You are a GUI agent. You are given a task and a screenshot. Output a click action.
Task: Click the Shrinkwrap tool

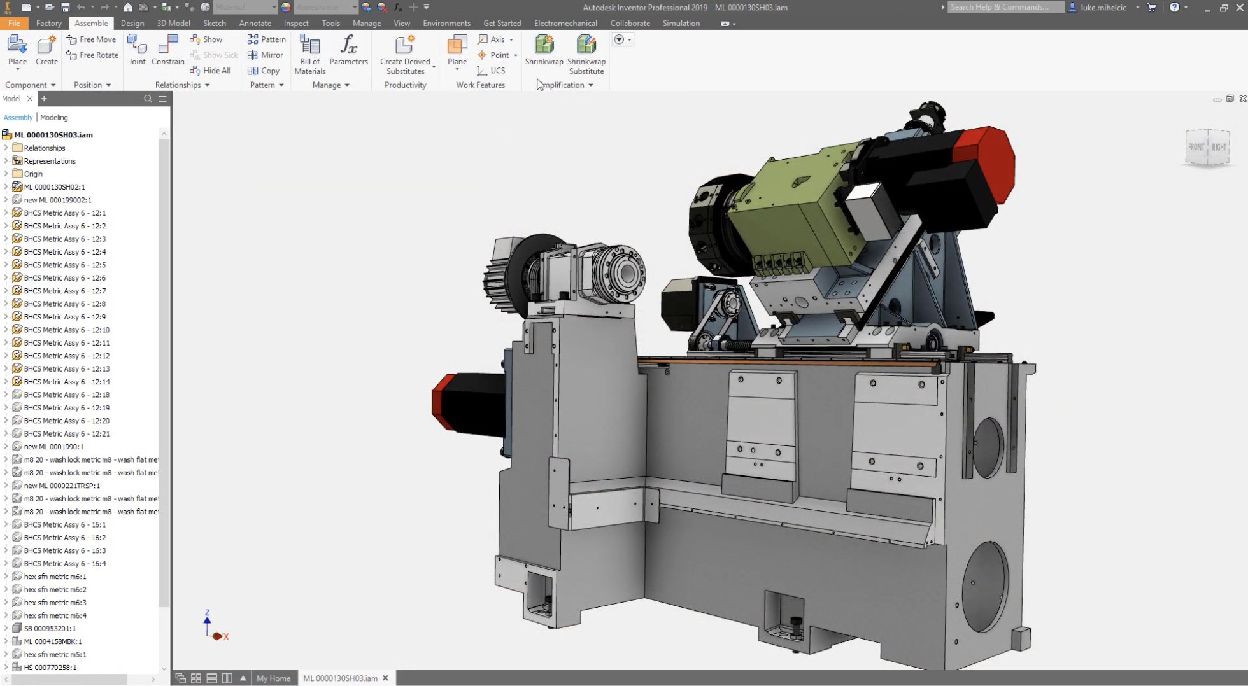pyautogui.click(x=544, y=50)
